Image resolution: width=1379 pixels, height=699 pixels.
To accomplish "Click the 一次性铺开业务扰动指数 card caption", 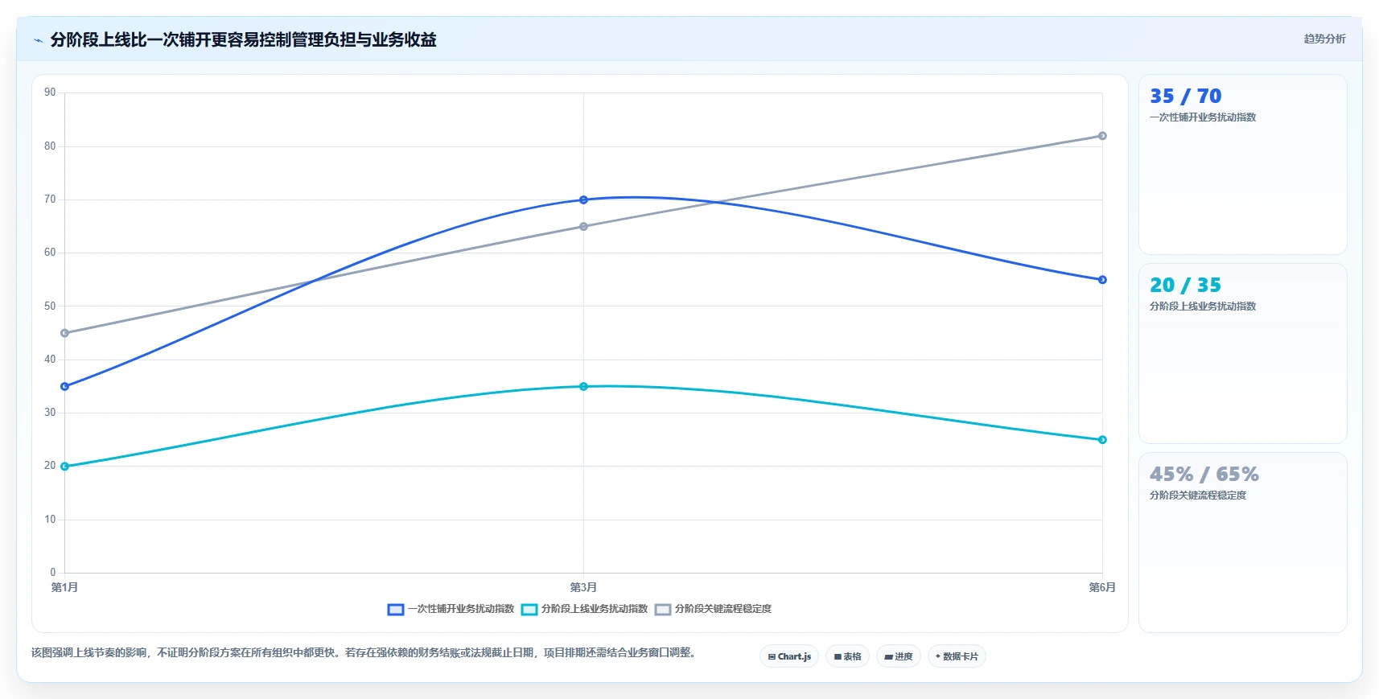I will (x=1202, y=117).
